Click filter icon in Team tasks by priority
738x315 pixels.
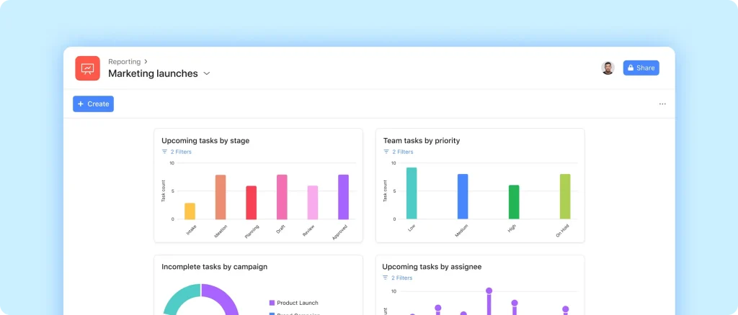tap(386, 152)
